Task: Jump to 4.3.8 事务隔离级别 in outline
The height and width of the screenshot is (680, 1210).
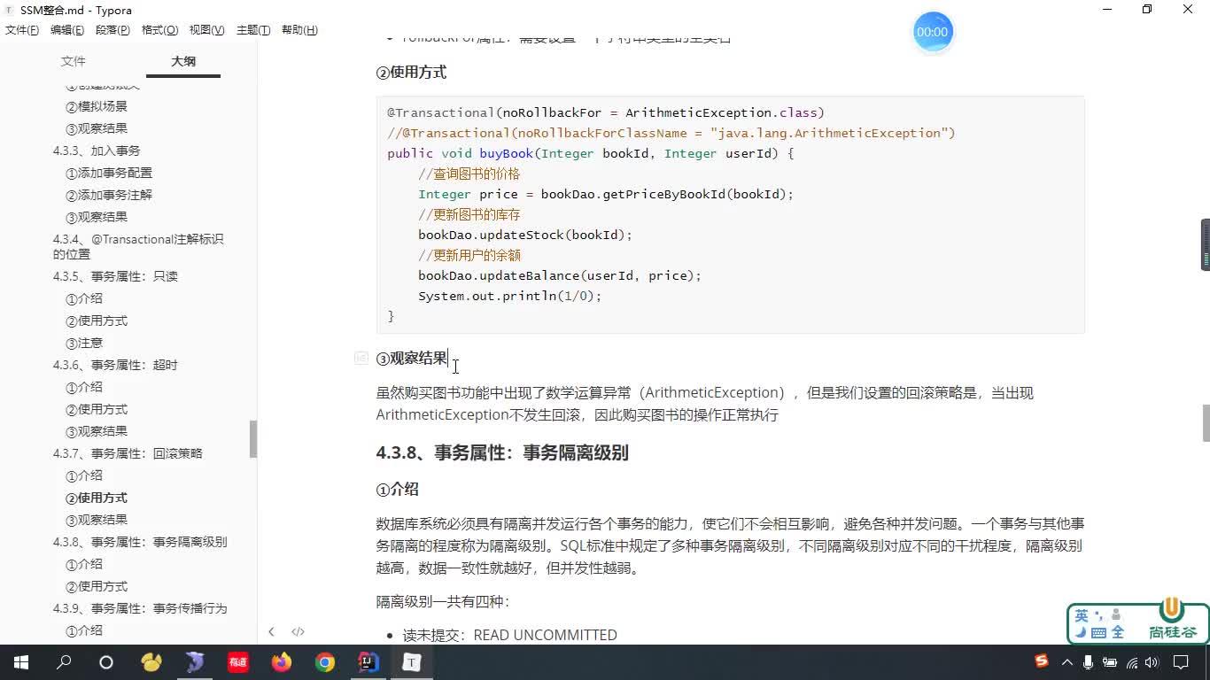Action: tap(140, 542)
